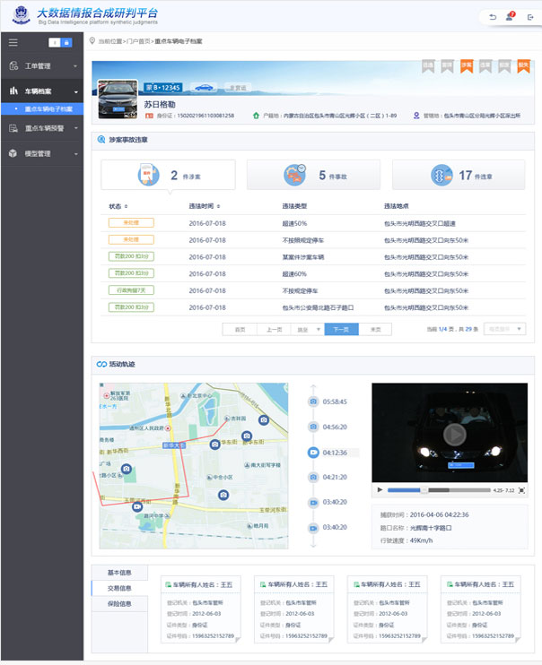Click the back arrow icon in header
The width and height of the screenshot is (542, 665).
(492, 17)
